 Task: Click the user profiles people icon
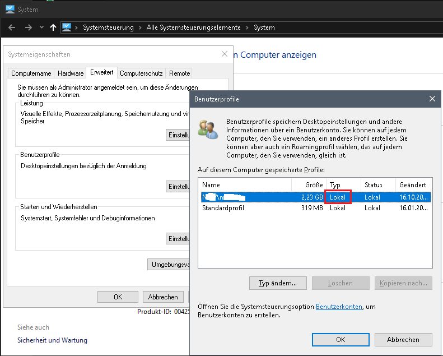(208, 129)
